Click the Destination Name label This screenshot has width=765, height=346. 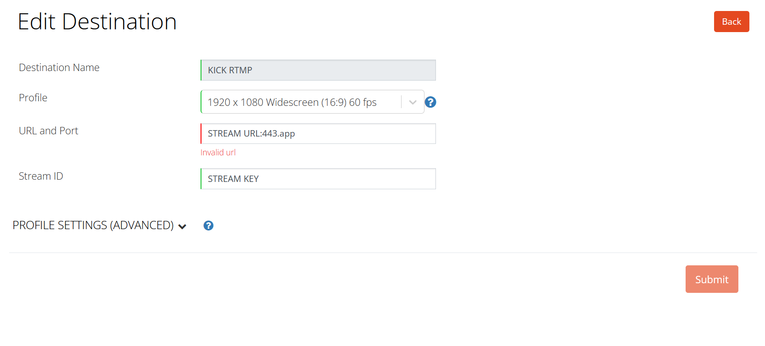pyautogui.click(x=59, y=67)
